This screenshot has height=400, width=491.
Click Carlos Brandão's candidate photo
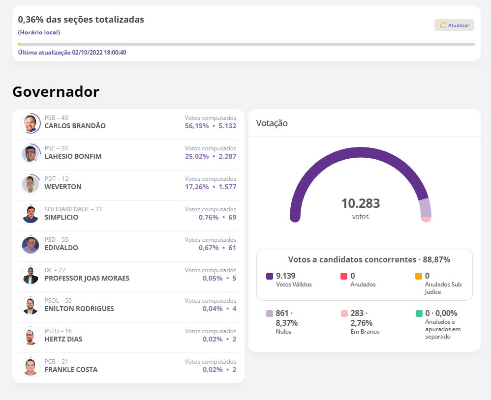click(x=31, y=123)
